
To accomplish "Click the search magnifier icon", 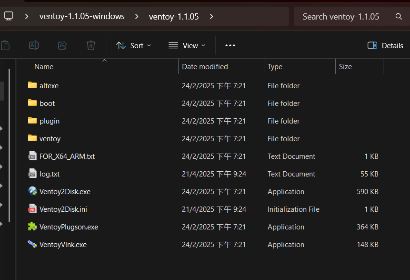I will (x=399, y=17).
